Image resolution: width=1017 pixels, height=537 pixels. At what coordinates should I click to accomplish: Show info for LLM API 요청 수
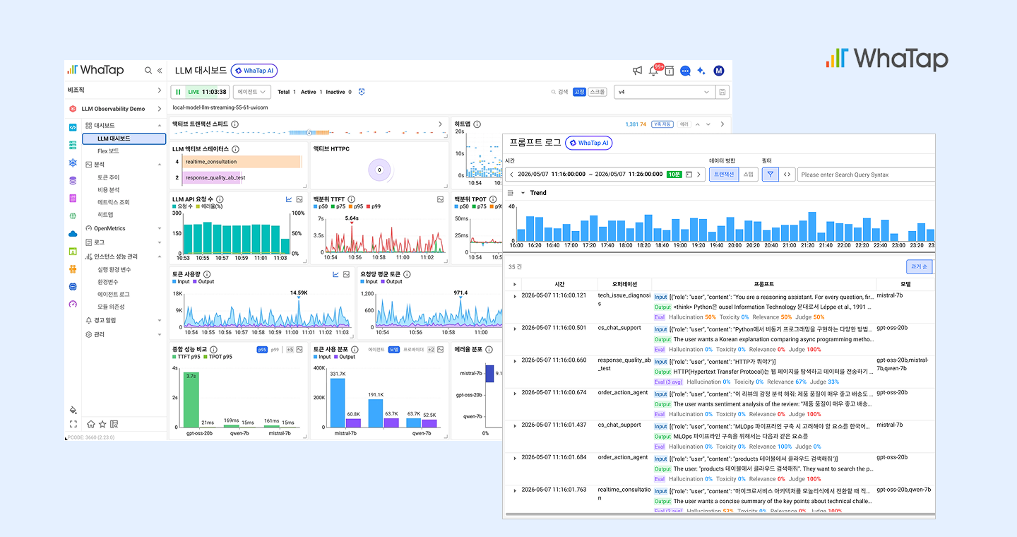[220, 199]
